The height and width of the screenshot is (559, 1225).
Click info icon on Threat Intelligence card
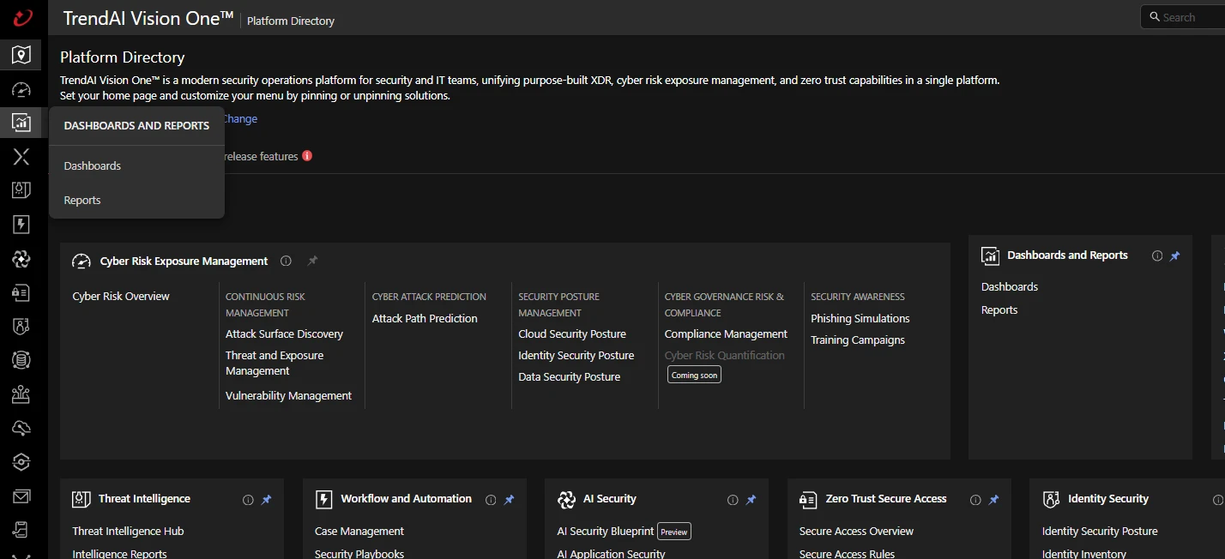click(x=248, y=500)
